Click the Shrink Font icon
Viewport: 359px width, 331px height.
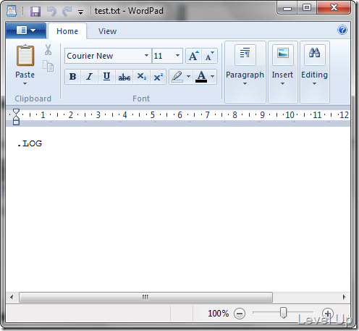(x=209, y=56)
